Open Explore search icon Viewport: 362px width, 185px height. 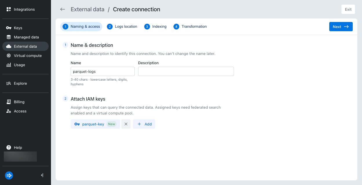tap(9, 83)
